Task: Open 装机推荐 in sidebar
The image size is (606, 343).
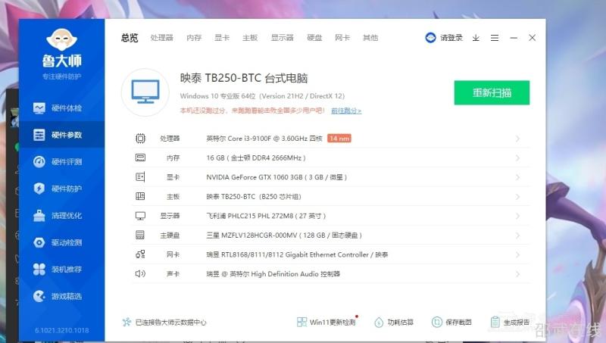Action: (x=65, y=270)
